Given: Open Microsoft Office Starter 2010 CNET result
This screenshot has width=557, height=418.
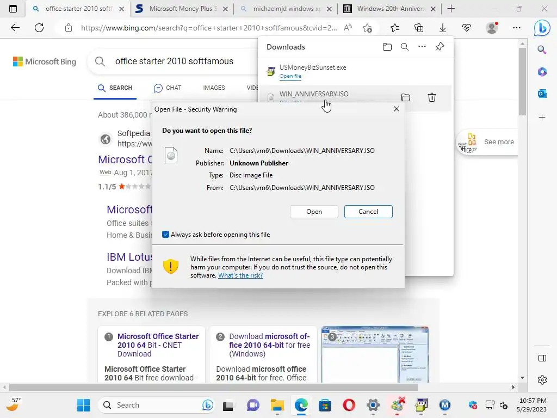Looking at the screenshot, I should tap(158, 345).
